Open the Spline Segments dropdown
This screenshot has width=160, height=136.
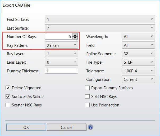coord(138,54)
